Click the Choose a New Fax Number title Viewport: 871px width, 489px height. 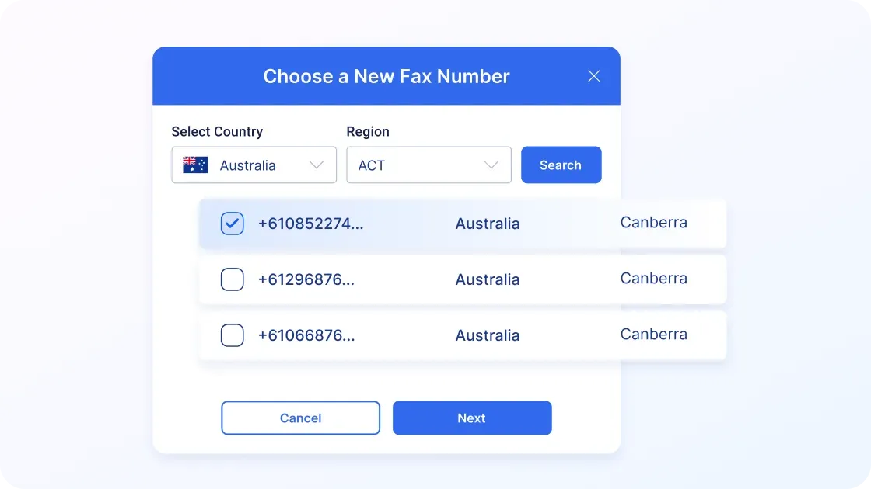387,76
